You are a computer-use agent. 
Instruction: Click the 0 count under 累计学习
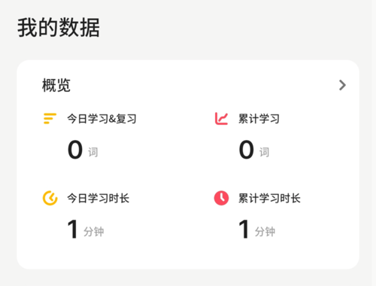[247, 150]
